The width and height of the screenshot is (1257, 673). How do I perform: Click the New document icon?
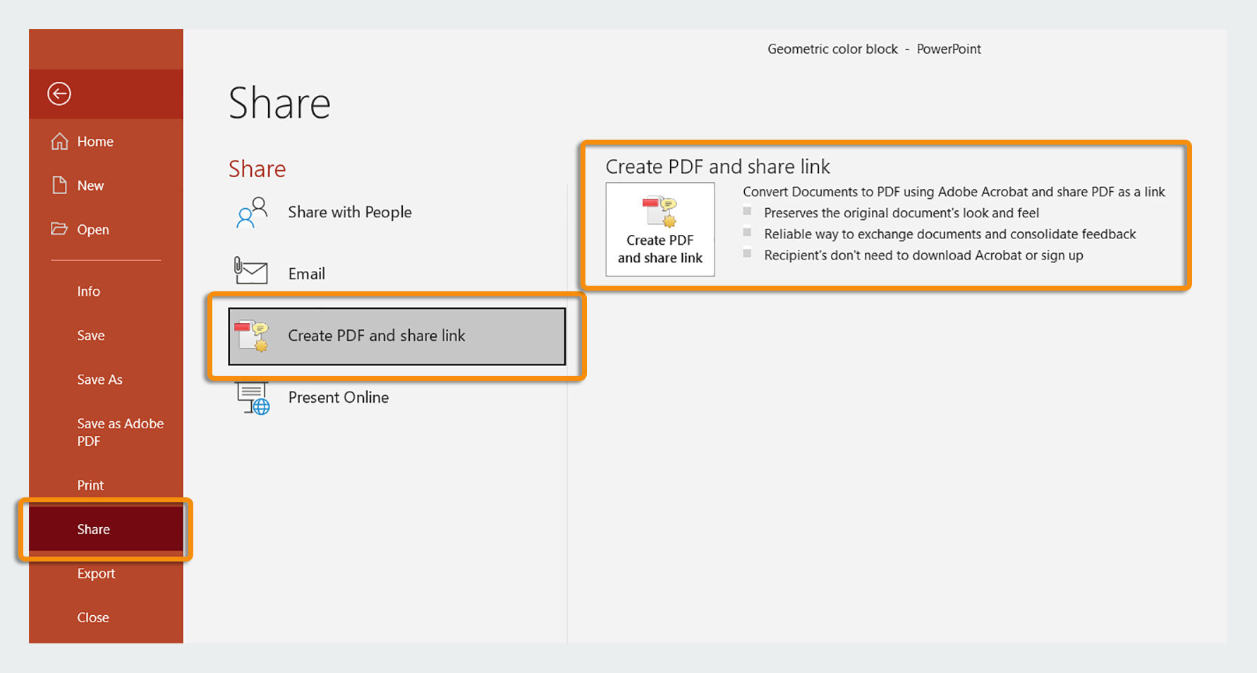coord(59,185)
